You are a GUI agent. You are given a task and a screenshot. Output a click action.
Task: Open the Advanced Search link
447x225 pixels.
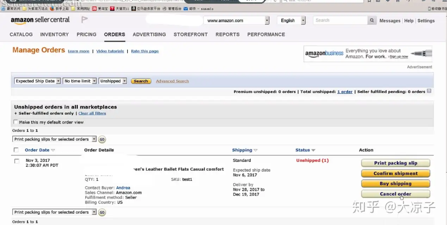[172, 81]
